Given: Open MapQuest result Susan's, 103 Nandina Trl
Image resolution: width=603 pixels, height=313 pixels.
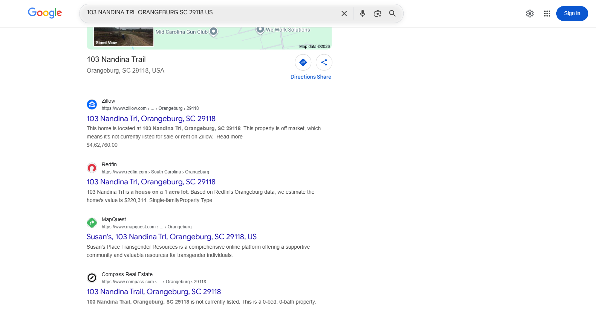Looking at the screenshot, I should (171, 237).
